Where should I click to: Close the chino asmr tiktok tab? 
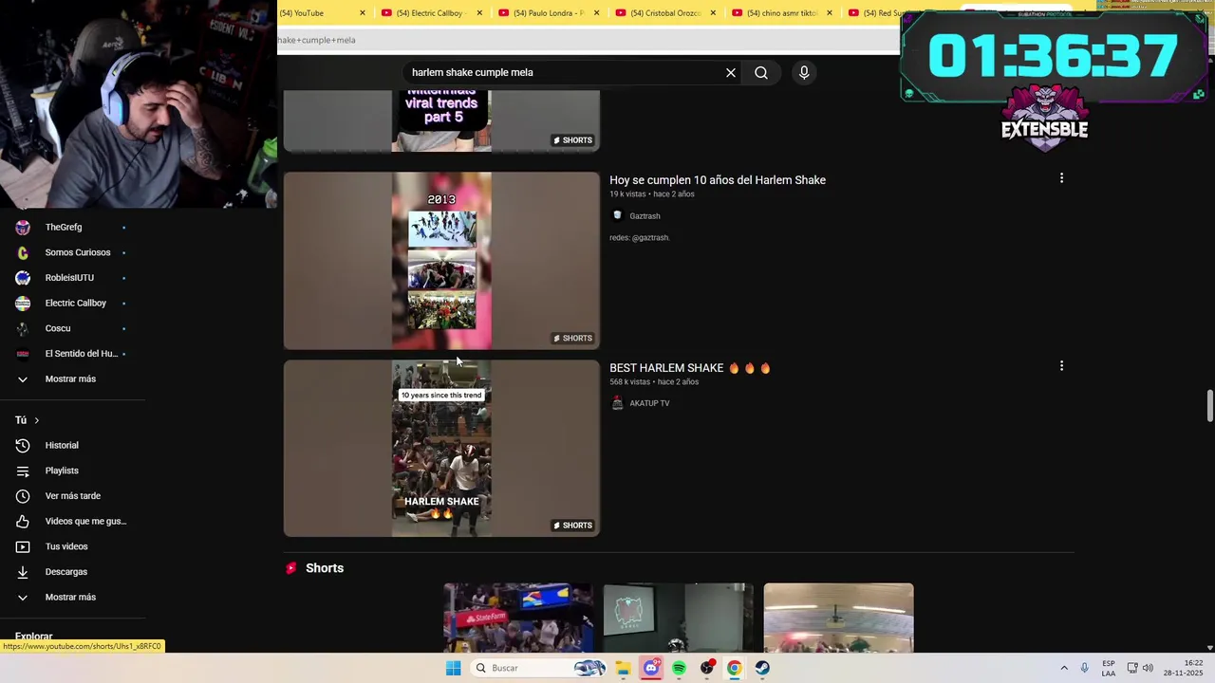click(830, 13)
